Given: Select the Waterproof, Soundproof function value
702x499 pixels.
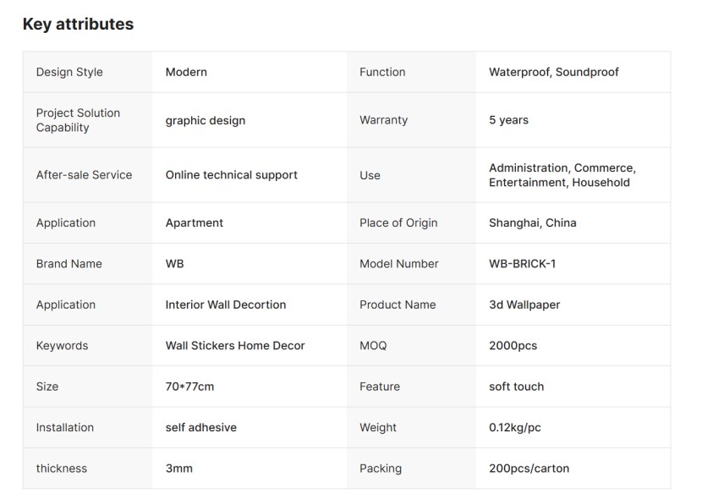Looking at the screenshot, I should pos(553,72).
